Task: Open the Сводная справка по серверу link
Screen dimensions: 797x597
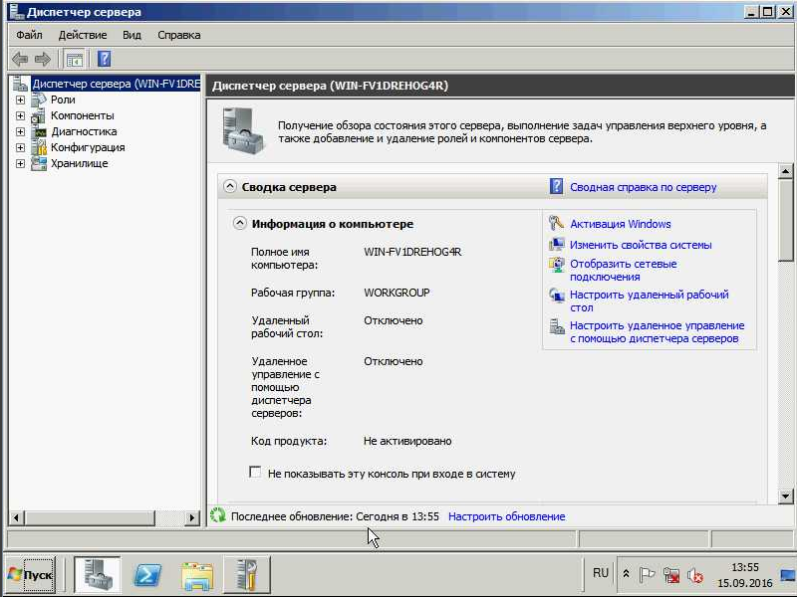Action: (643, 187)
